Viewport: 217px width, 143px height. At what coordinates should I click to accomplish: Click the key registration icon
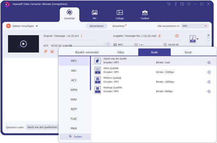(x=175, y=4)
